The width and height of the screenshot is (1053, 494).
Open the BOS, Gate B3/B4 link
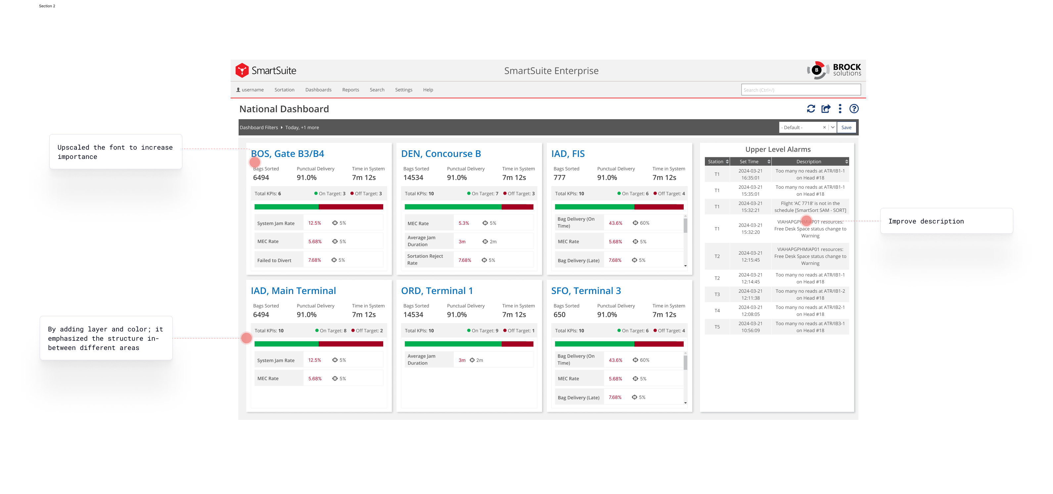[287, 154]
